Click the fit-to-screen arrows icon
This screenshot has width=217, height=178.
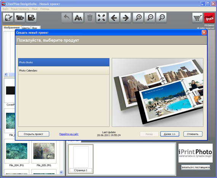tap(101, 18)
